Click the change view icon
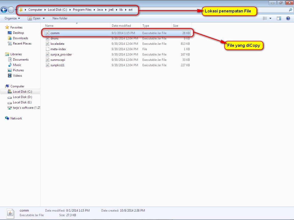Screen dimensions: 294x220 tap(265, 18)
